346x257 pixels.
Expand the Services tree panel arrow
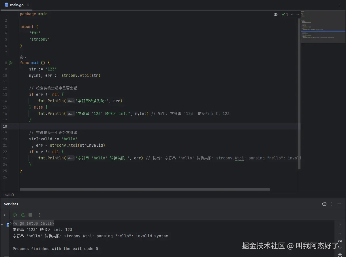[4, 215]
